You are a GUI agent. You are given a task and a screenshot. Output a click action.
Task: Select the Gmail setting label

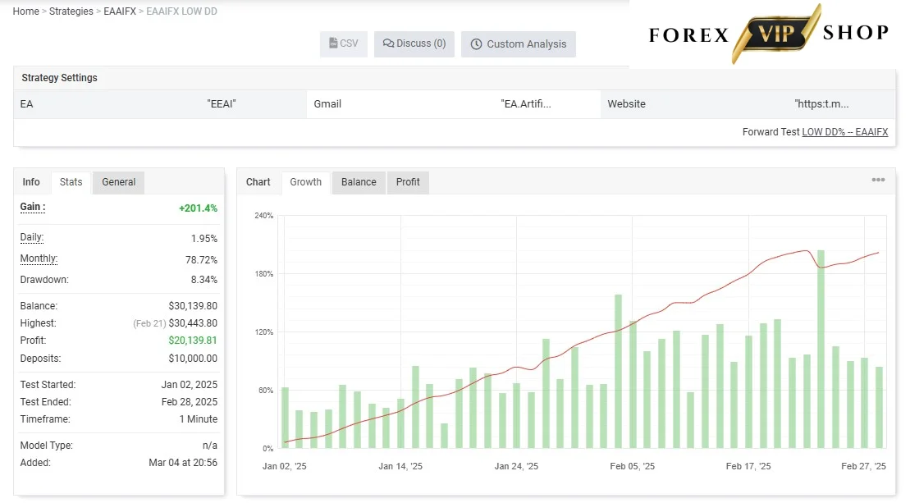click(327, 104)
